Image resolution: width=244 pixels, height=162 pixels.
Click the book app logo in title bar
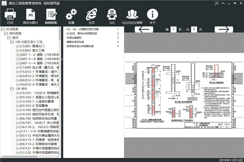(4, 3)
